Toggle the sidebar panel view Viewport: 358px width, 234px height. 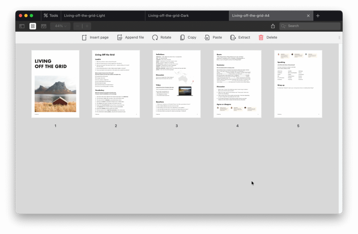(x=22, y=26)
